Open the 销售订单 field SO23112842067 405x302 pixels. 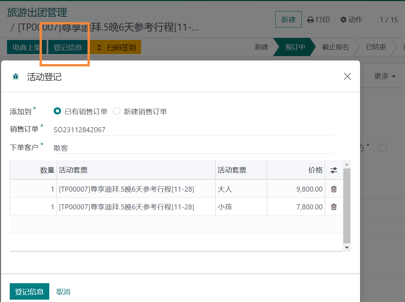pos(193,130)
